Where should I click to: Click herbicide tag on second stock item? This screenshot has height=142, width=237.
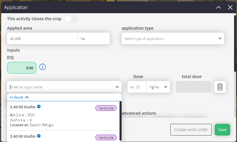[106, 138]
